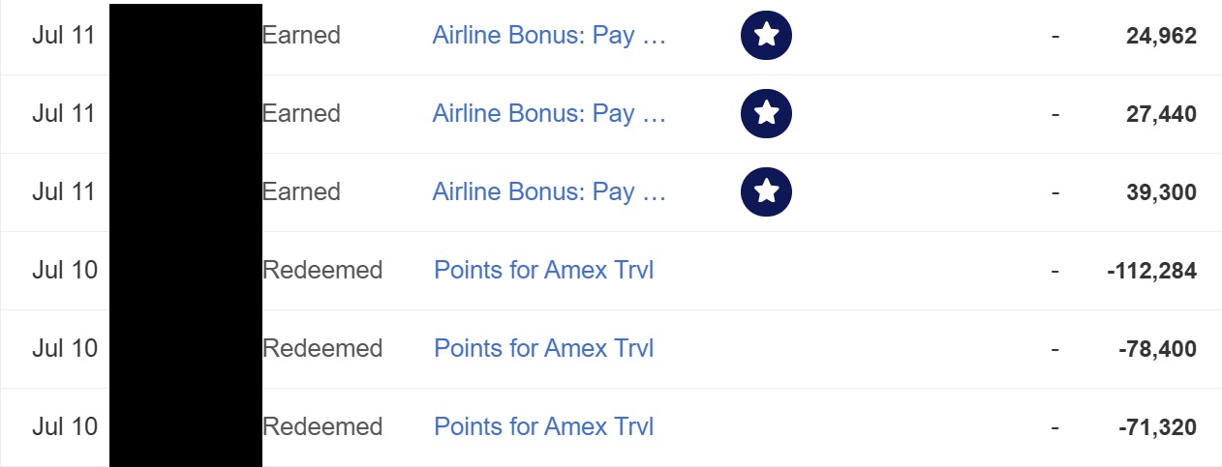The height and width of the screenshot is (467, 1222).
Task: Select the 27,440 points amount
Action: click(1161, 115)
